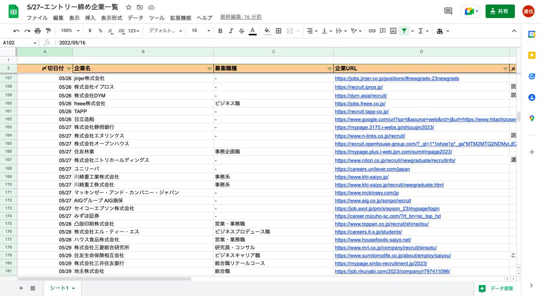The height and width of the screenshot is (296, 542).
Task: Open the zoom 100% dropdown
Action: tap(70, 31)
